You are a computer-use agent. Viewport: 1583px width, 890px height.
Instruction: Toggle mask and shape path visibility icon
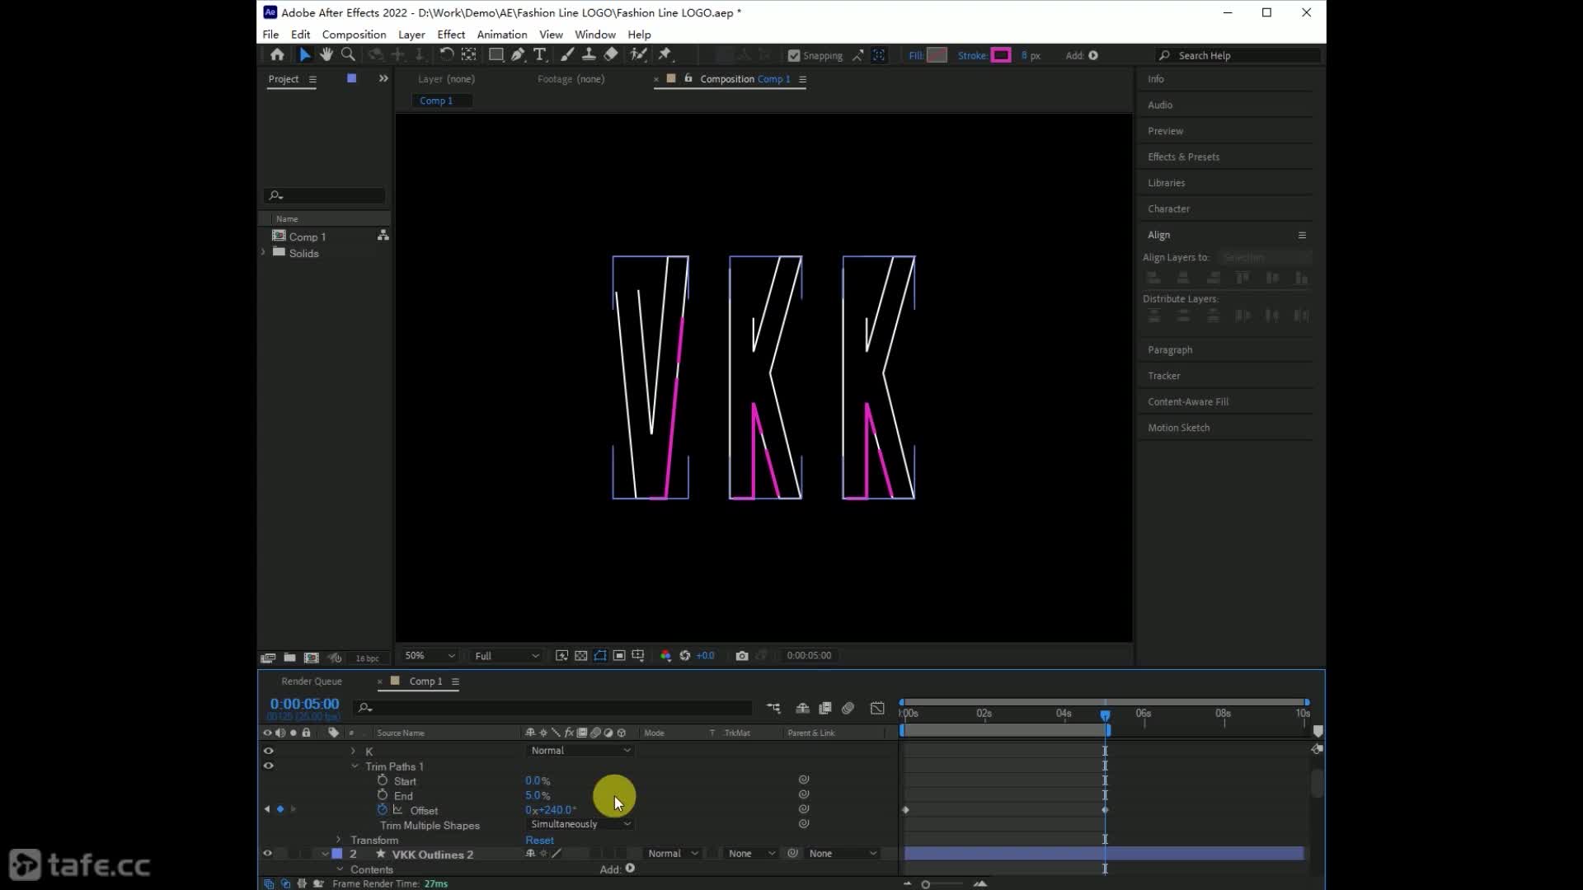tap(599, 656)
